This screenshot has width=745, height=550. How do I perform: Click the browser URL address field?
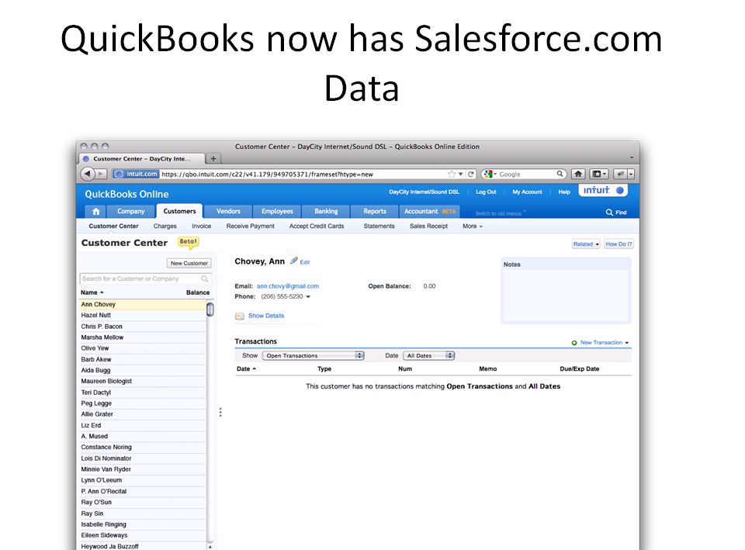(x=303, y=175)
